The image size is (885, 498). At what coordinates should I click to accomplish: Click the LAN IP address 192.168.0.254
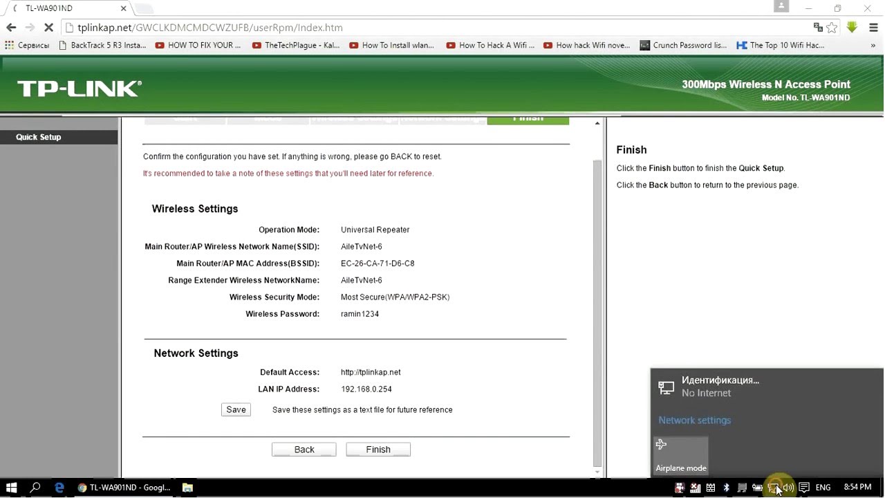(x=366, y=389)
